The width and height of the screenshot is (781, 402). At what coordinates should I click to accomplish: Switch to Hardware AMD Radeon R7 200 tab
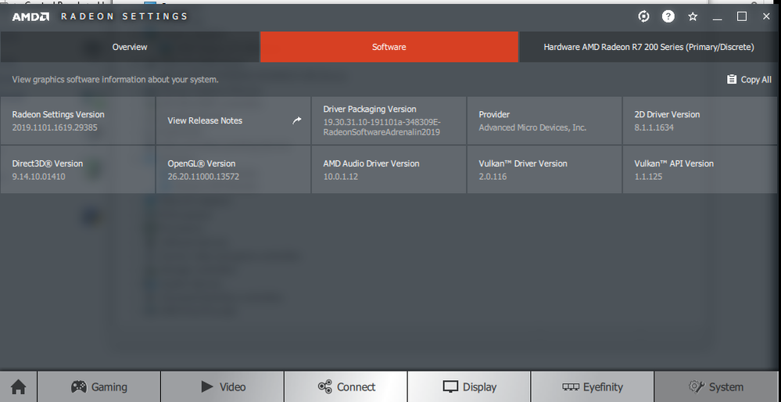(649, 47)
